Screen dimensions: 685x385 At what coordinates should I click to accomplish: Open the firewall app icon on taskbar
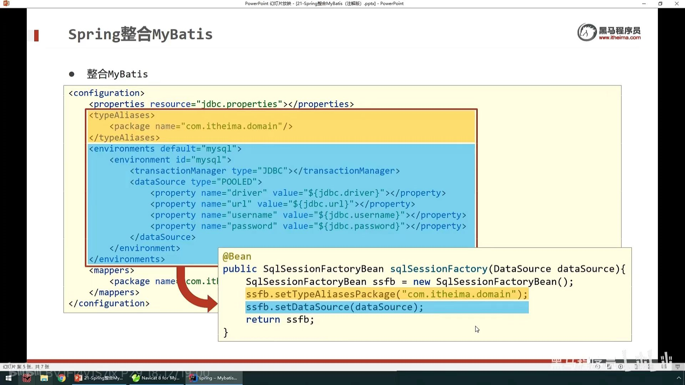pos(27,378)
